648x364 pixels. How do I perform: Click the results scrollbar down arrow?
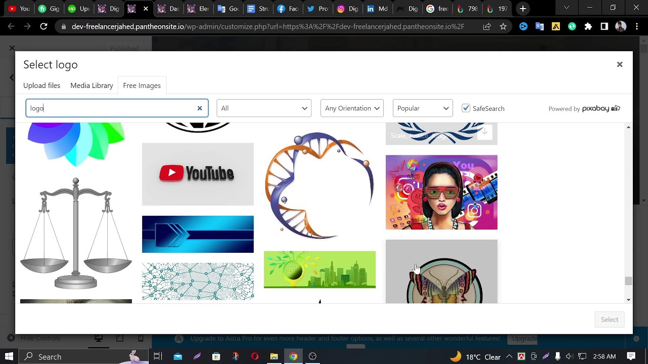[x=628, y=300]
